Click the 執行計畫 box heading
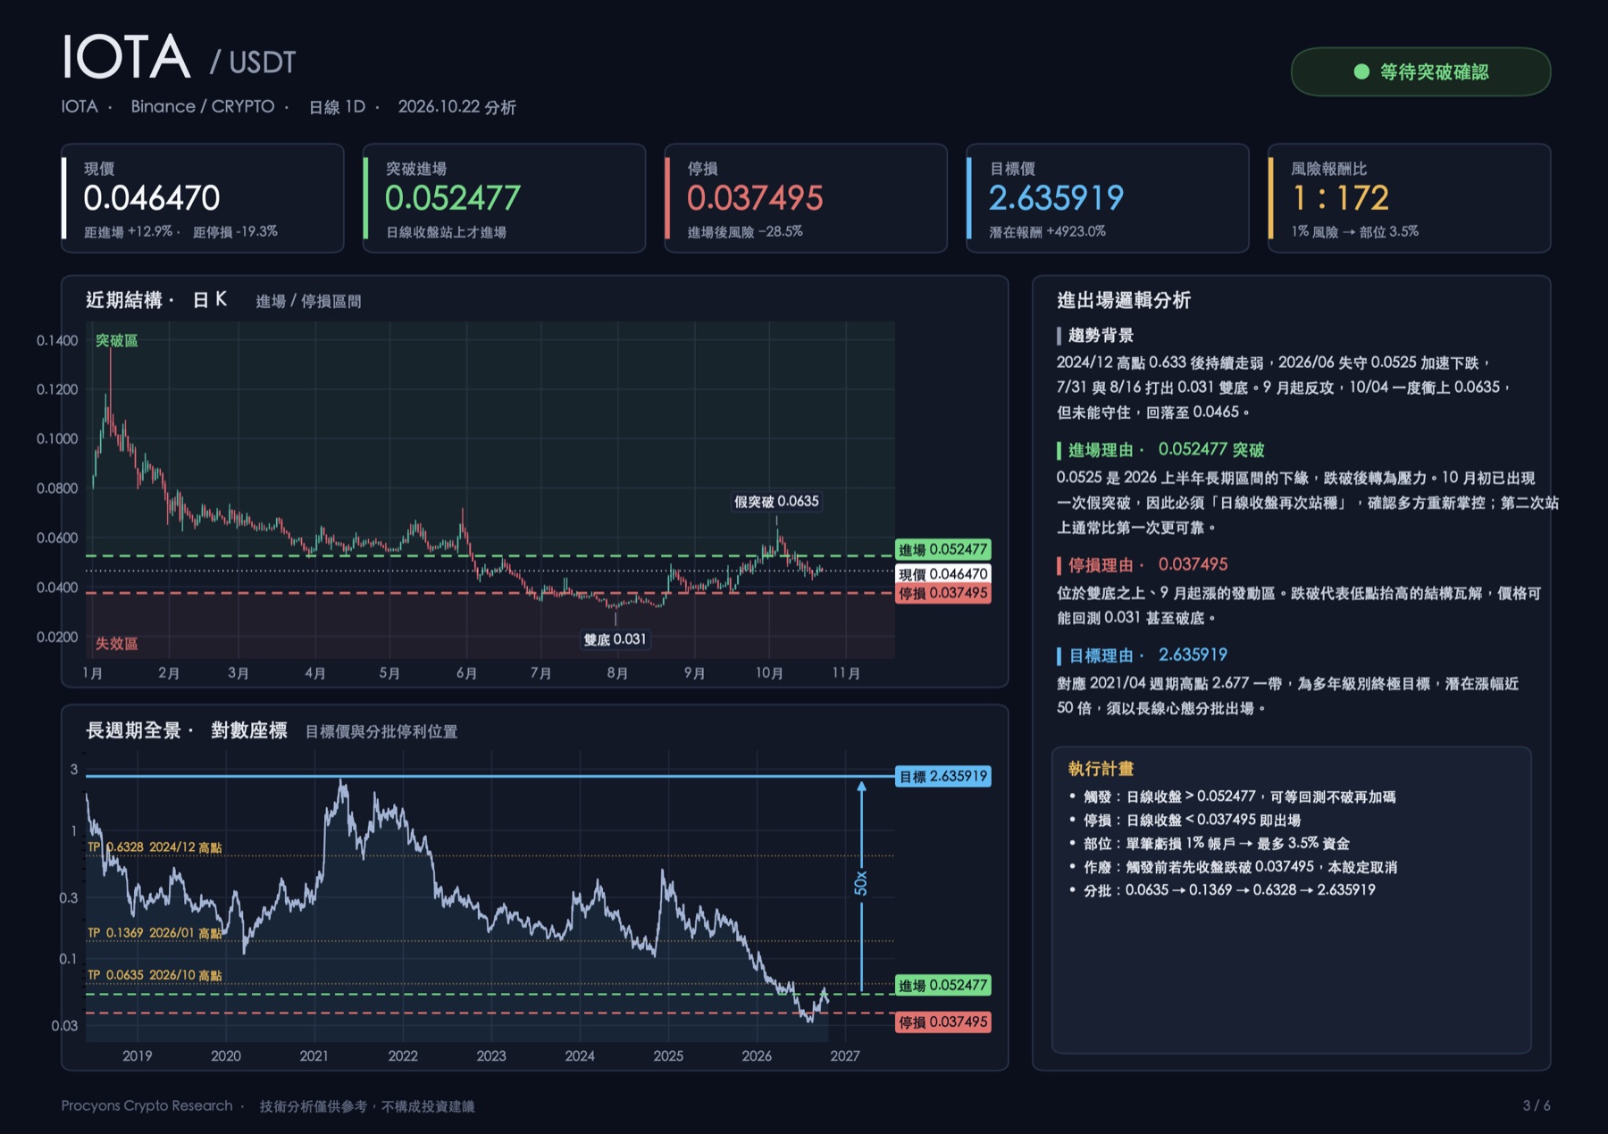 tap(1101, 768)
